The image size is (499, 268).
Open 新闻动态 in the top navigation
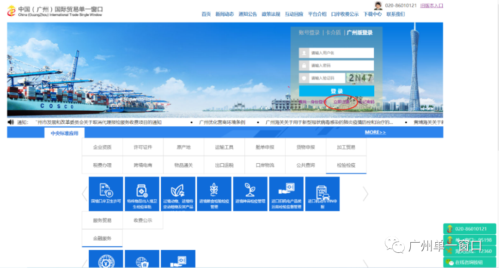[225, 14]
